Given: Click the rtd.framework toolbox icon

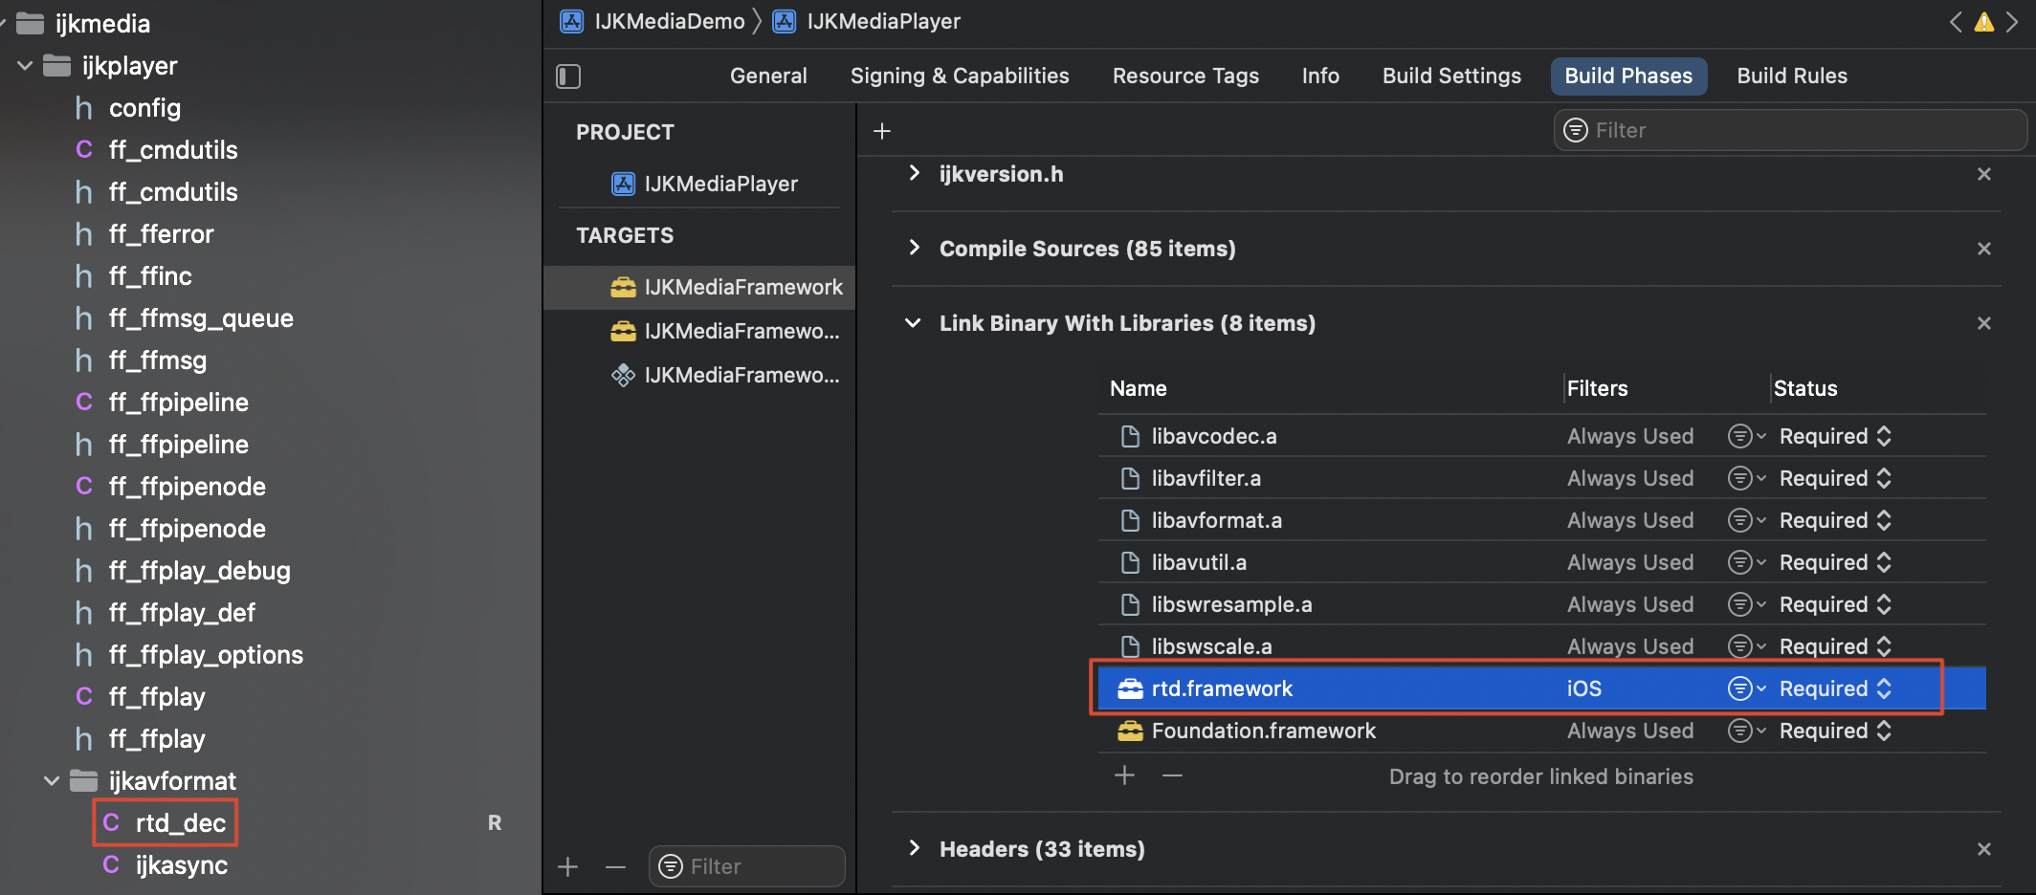Looking at the screenshot, I should [x=1130, y=688].
